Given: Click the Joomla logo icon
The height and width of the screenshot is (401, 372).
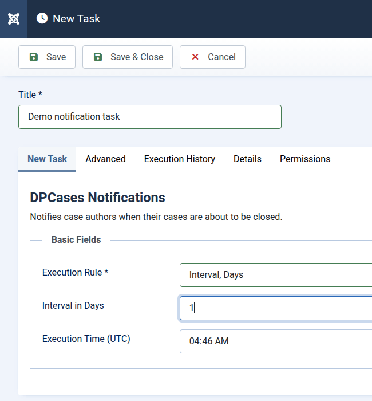Looking at the screenshot, I should [14, 19].
